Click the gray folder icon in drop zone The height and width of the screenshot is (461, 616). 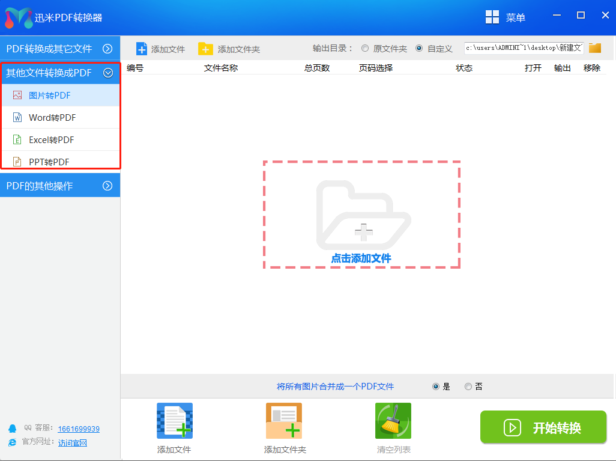(x=362, y=215)
